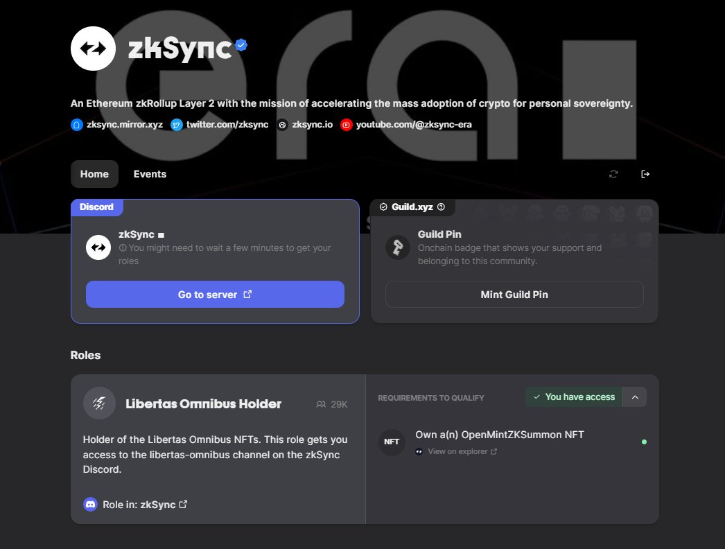Click the Twitter bird icon
725x549 pixels.
pyautogui.click(x=176, y=125)
